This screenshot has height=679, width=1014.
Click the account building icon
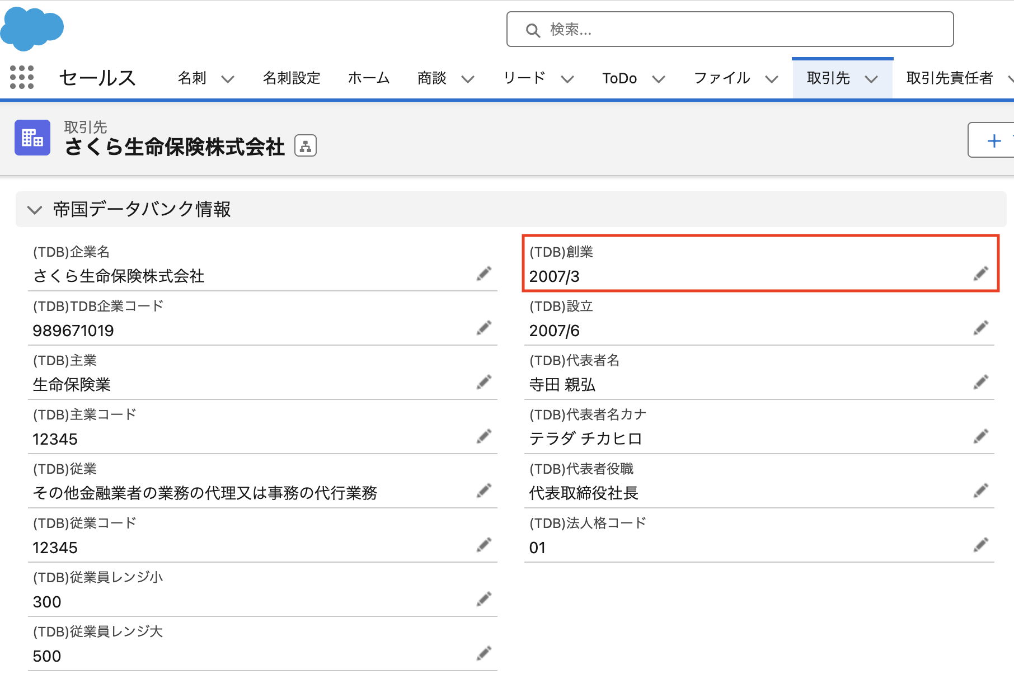pos(32,138)
